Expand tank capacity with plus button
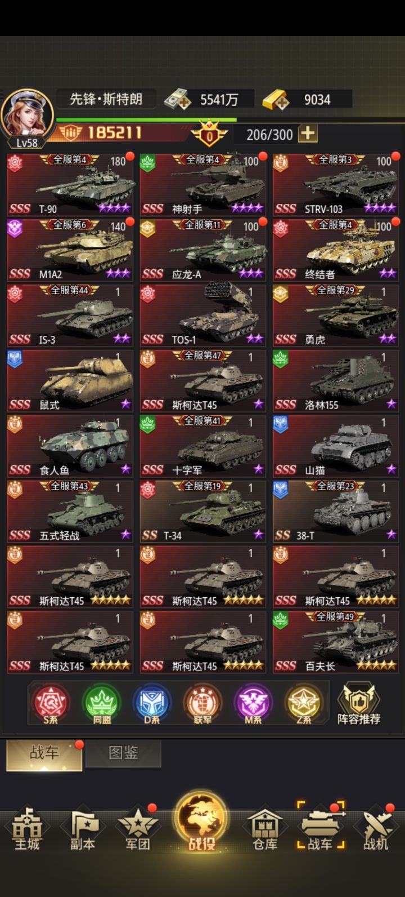405x897 pixels. [x=307, y=134]
